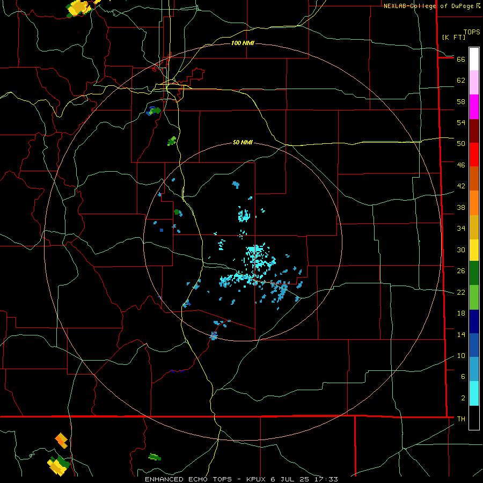Select the gold legend color block
Image resolution: width=483 pixels, height=483 pixels.
click(x=474, y=227)
